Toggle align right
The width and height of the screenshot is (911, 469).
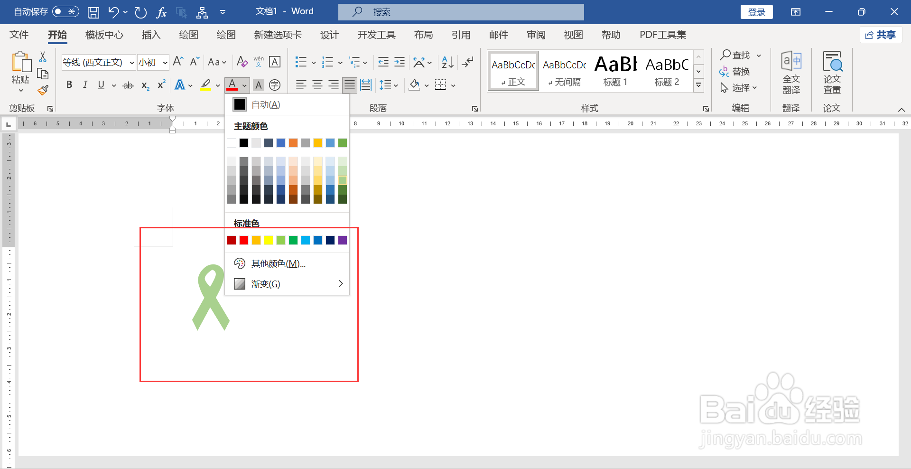click(334, 85)
